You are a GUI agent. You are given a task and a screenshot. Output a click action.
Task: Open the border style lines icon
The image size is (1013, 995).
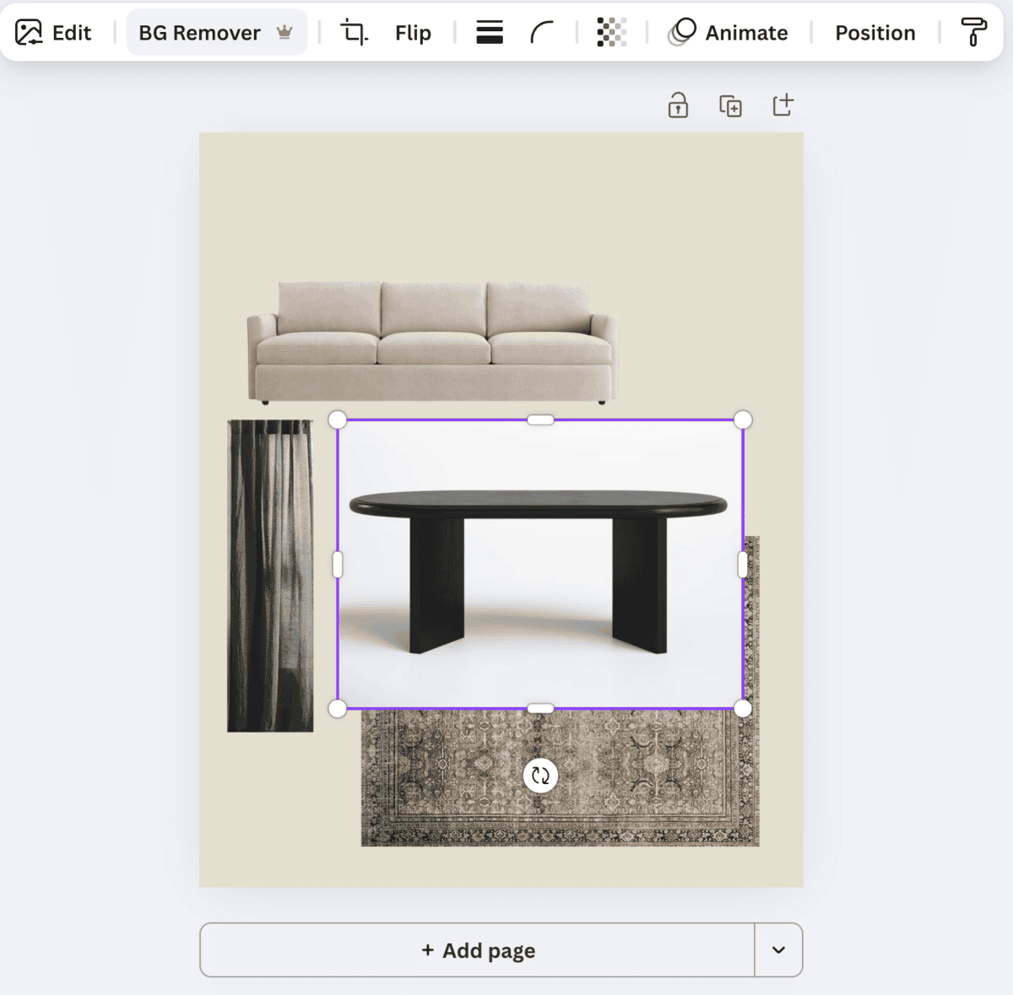pyautogui.click(x=490, y=33)
